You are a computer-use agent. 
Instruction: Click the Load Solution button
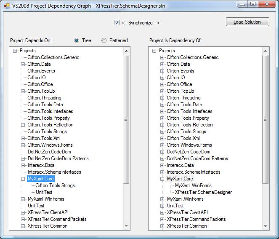[247, 22]
